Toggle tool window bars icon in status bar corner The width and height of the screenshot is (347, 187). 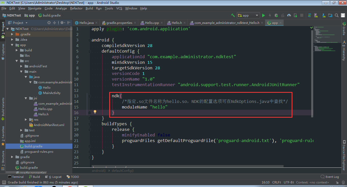[x=4, y=182]
